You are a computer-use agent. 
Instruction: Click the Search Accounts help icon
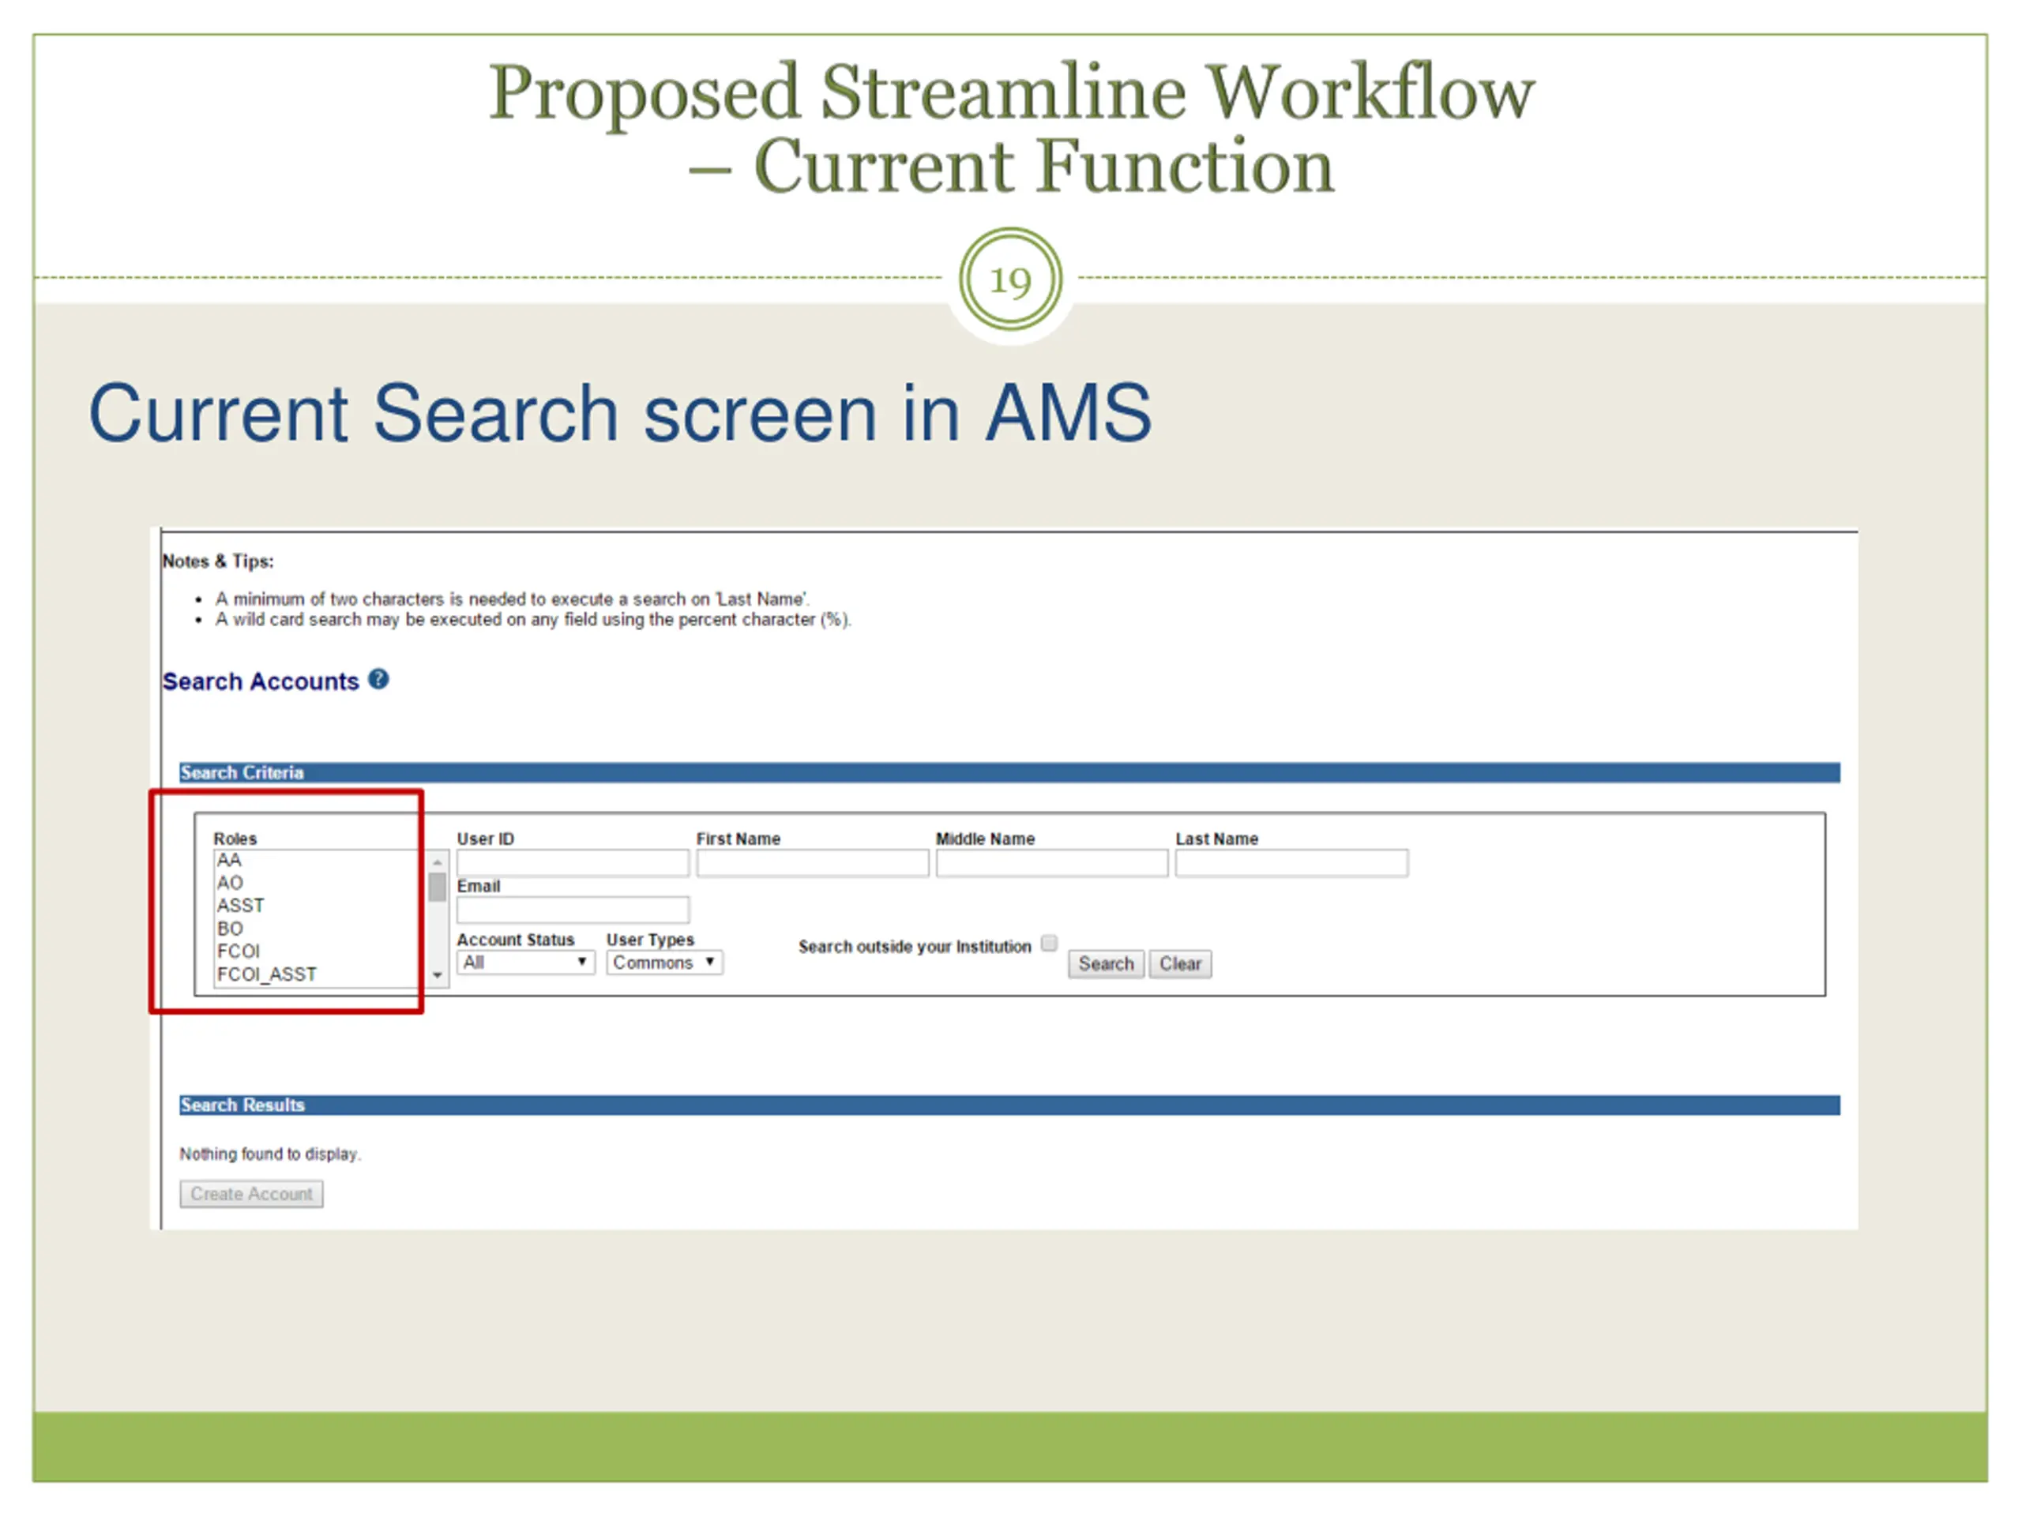click(x=378, y=679)
